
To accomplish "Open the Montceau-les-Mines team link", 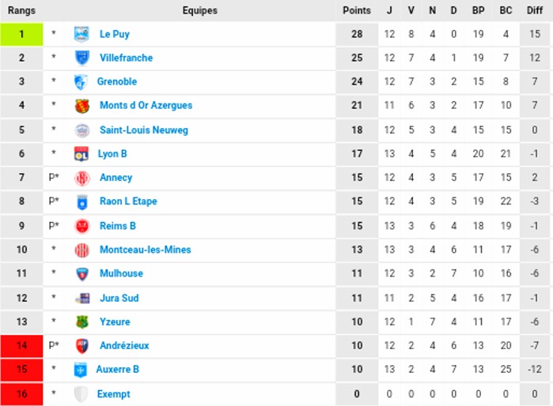I will (145, 250).
